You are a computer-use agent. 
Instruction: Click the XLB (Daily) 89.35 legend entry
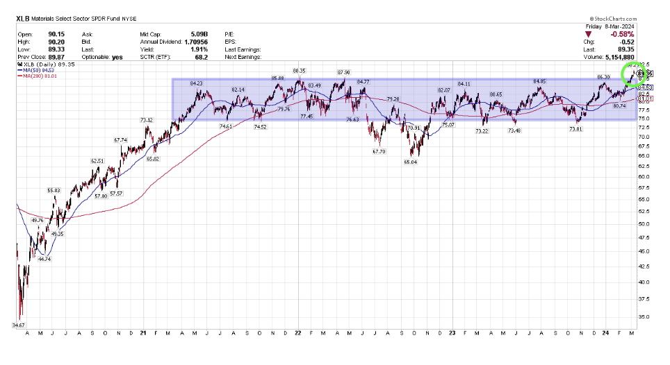[49, 65]
